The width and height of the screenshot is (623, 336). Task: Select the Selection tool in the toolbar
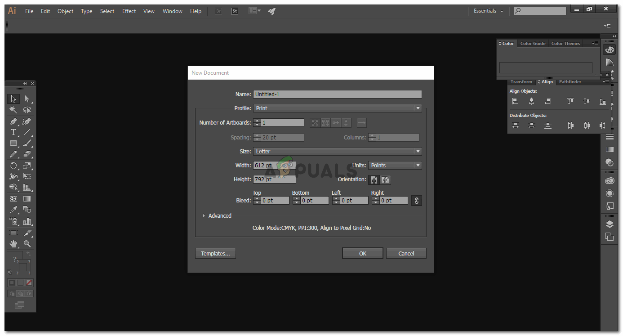click(x=13, y=99)
